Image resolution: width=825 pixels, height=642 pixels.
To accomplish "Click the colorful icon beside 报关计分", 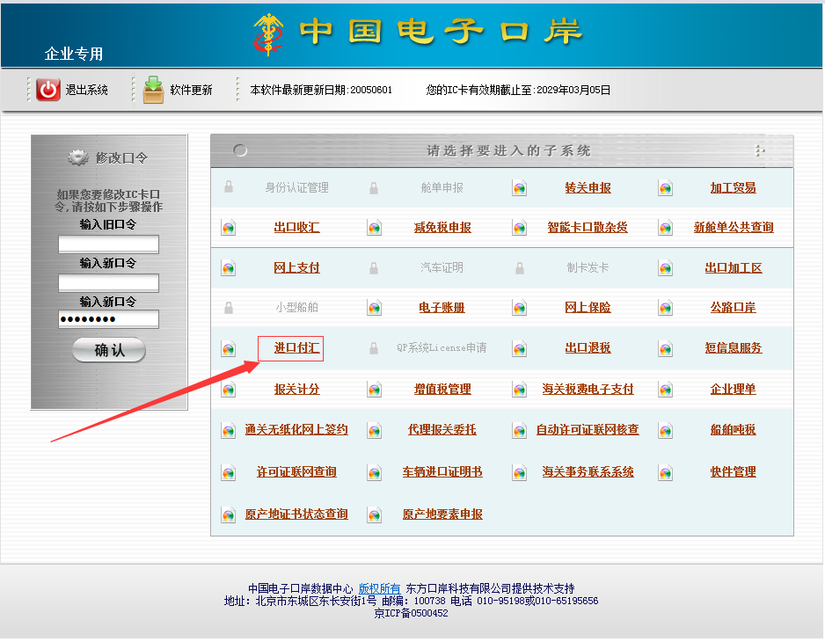I will (x=228, y=390).
